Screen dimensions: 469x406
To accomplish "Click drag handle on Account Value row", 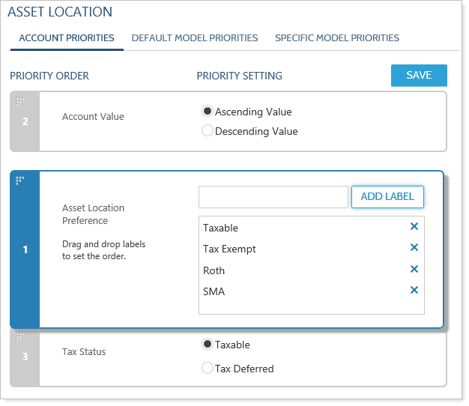I will pos(20,100).
